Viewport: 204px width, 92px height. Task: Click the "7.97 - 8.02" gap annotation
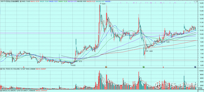click(149, 51)
